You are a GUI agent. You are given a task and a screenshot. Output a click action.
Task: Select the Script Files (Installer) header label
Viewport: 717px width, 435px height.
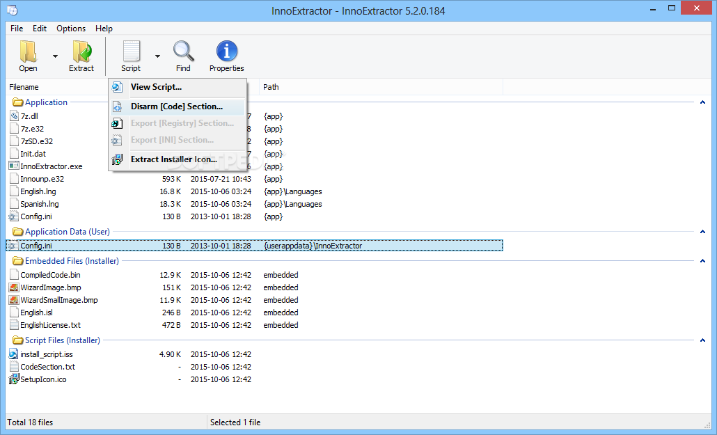[x=62, y=340]
